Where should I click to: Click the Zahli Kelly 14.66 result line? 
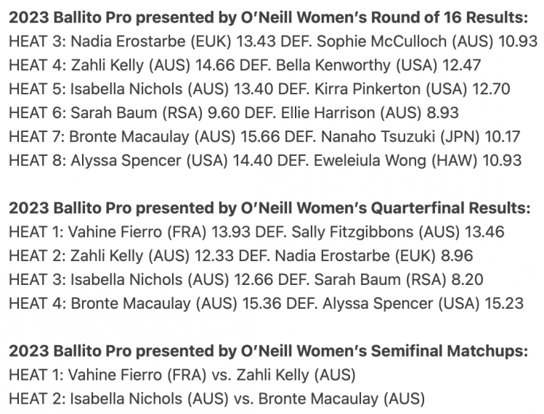(x=245, y=65)
